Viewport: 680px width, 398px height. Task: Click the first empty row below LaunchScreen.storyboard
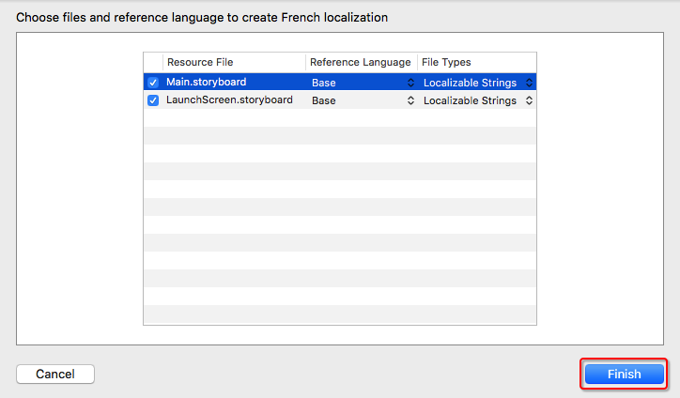pyautogui.click(x=339, y=118)
